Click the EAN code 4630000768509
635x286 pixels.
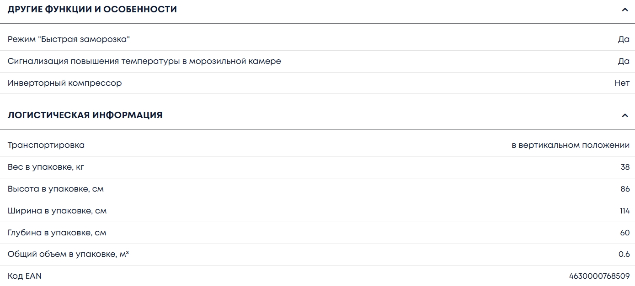click(599, 276)
